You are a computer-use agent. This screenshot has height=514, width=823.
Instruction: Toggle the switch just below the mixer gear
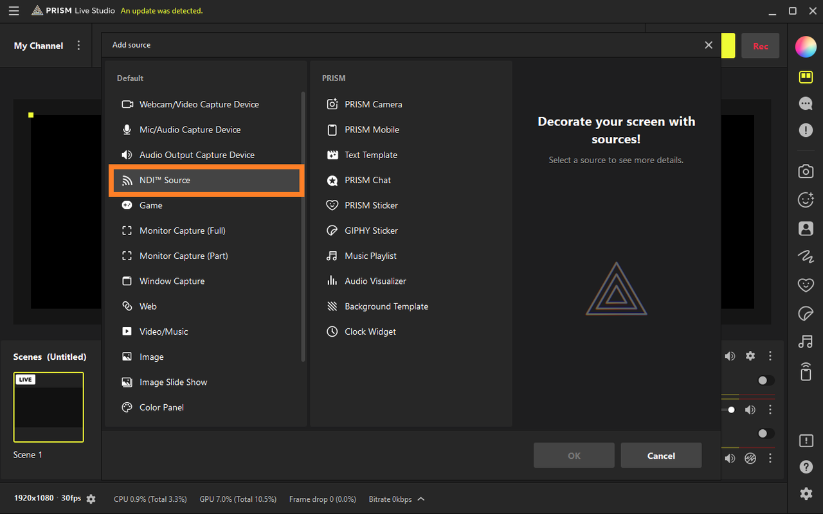765,380
